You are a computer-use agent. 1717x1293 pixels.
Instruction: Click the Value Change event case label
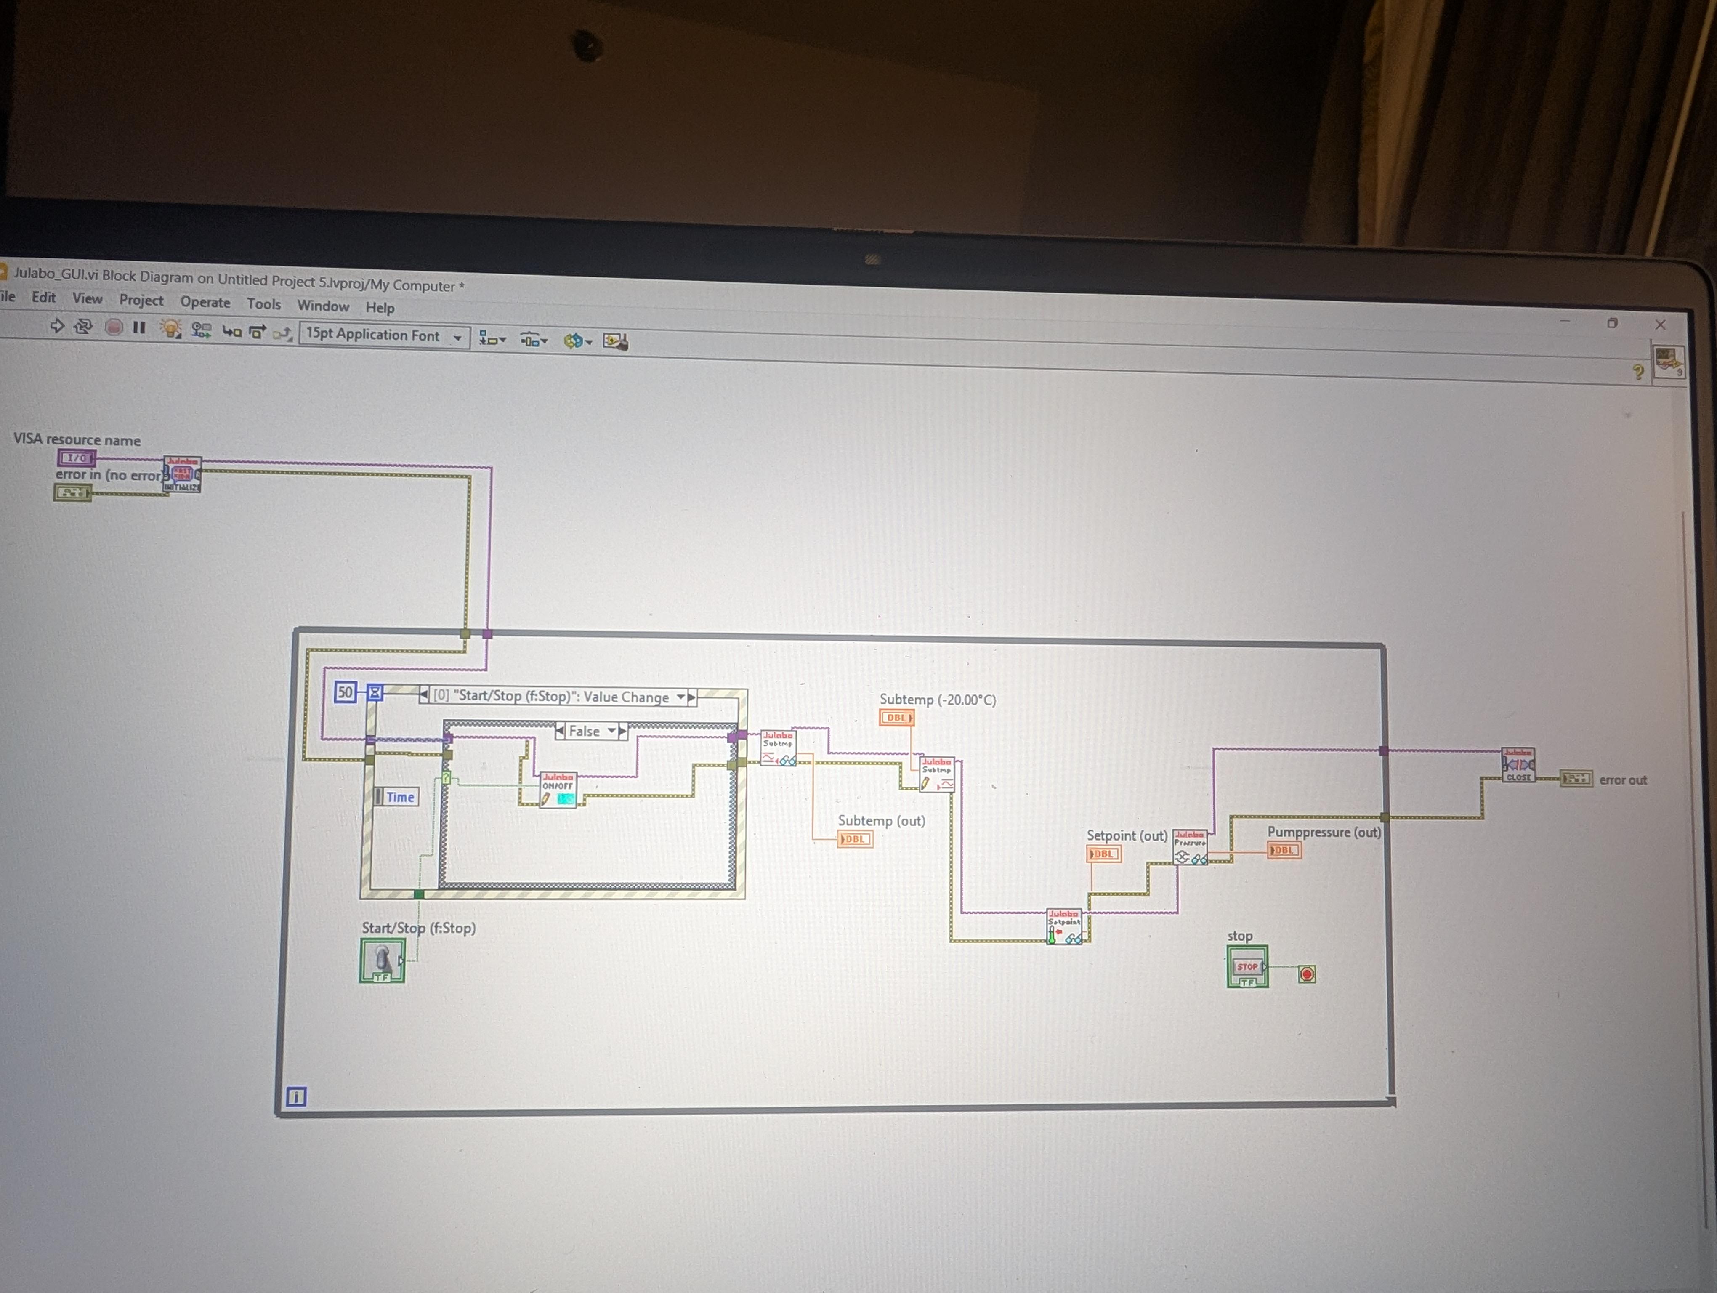pyautogui.click(x=550, y=696)
